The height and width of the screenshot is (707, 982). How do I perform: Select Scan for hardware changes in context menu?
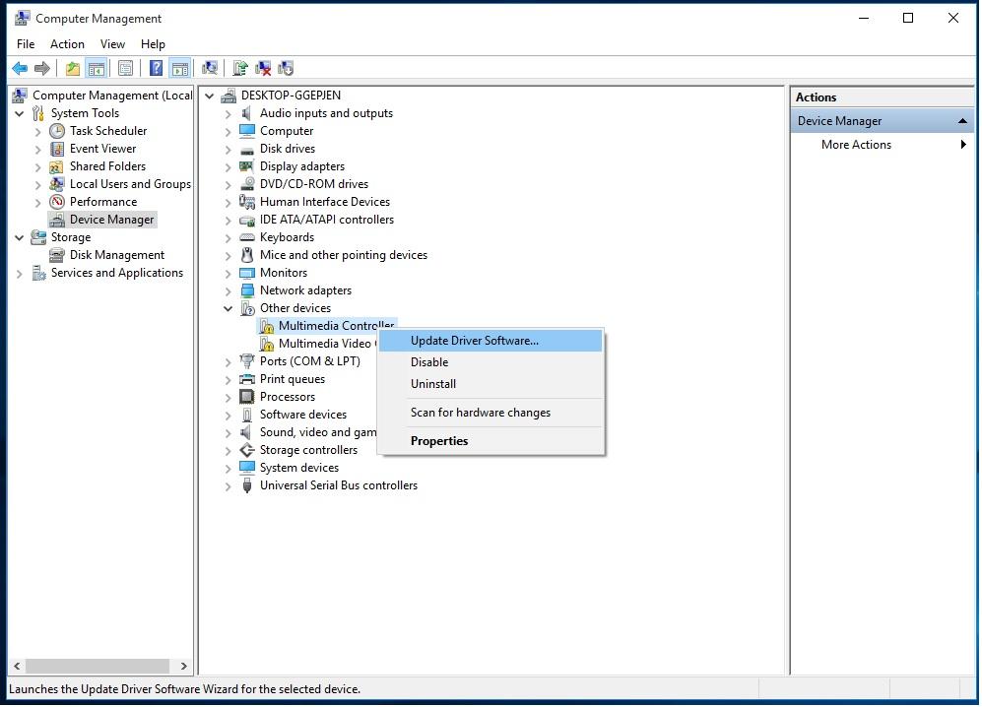point(491,413)
